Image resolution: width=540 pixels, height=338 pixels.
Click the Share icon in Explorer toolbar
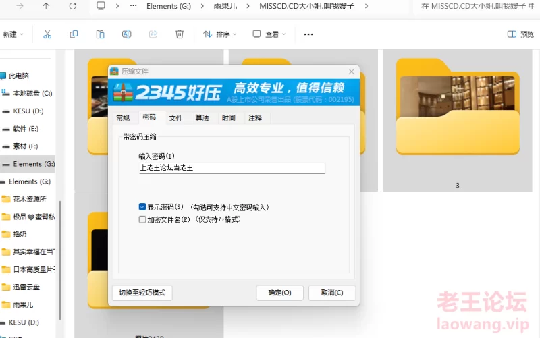pos(153,34)
